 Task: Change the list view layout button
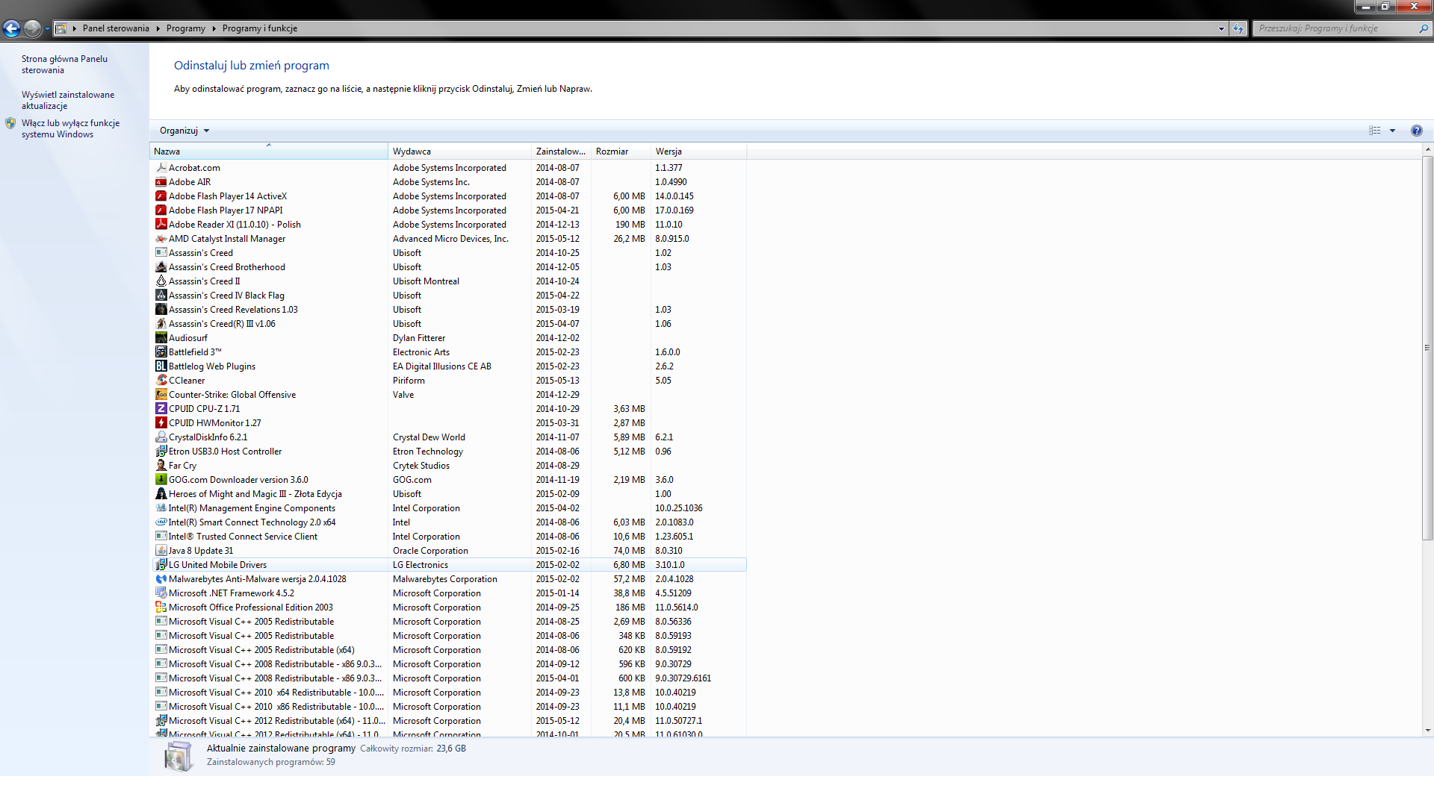pyautogui.click(x=1375, y=131)
